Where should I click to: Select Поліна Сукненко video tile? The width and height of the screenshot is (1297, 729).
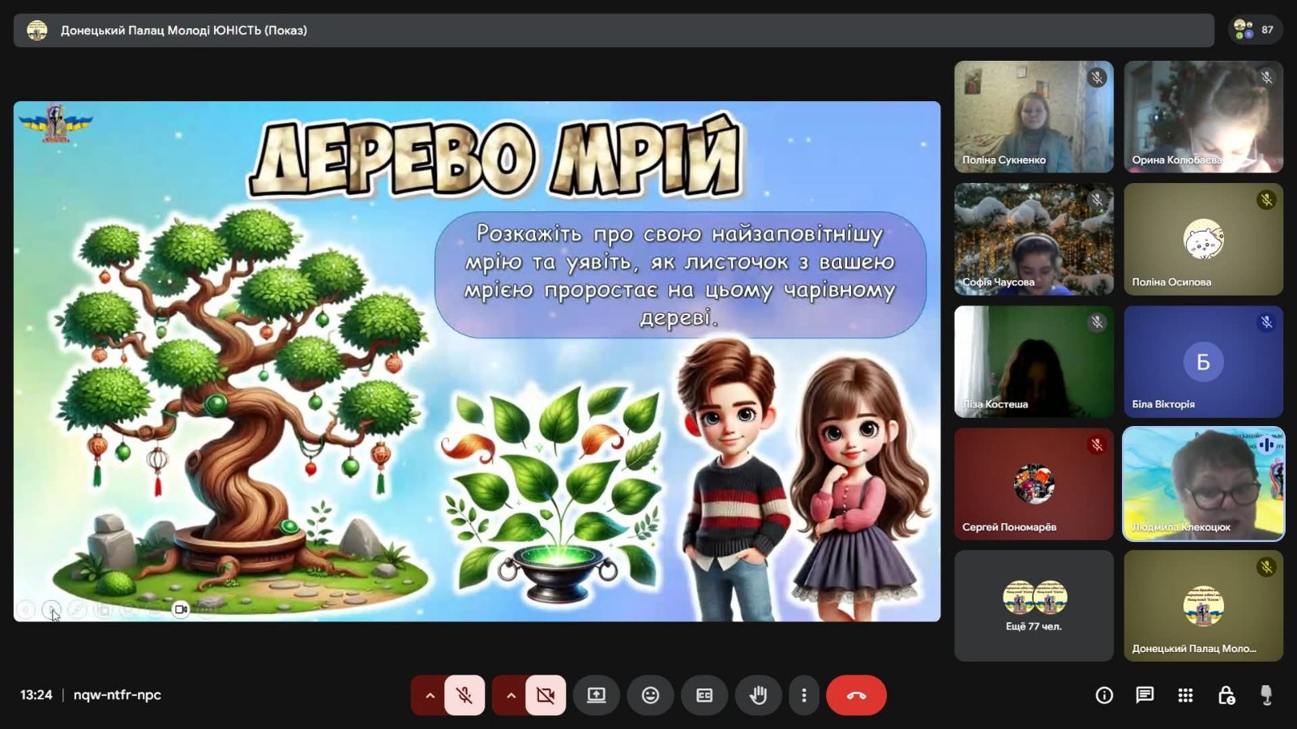click(x=1034, y=117)
